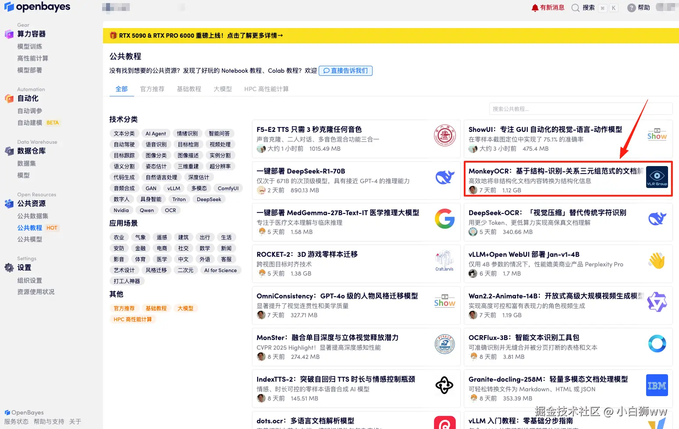This screenshot has width=679, height=429.
Task: Open 资源使用状况 in the sidebar
Action: point(36,292)
